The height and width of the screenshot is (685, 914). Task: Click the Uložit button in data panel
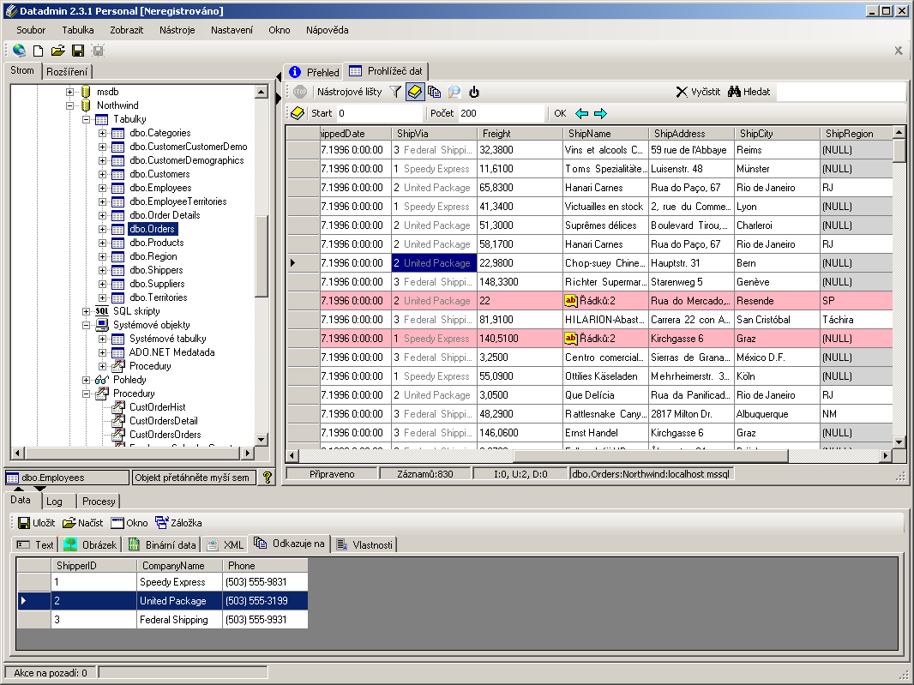[x=36, y=523]
